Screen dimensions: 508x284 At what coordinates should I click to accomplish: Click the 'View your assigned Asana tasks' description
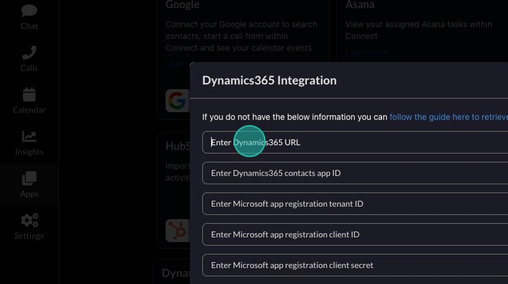tap(419, 30)
